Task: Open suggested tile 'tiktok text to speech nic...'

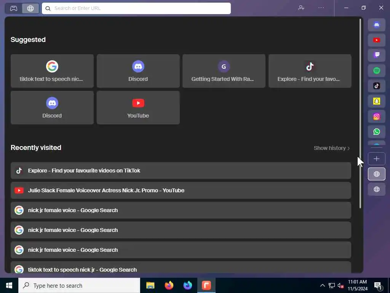Action: point(52,71)
